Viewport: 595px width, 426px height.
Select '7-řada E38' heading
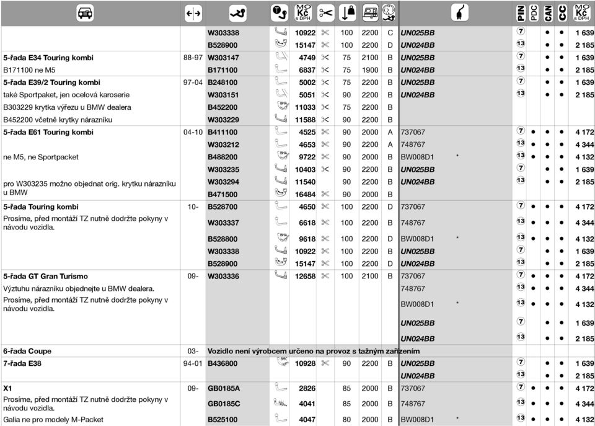(x=22, y=363)
